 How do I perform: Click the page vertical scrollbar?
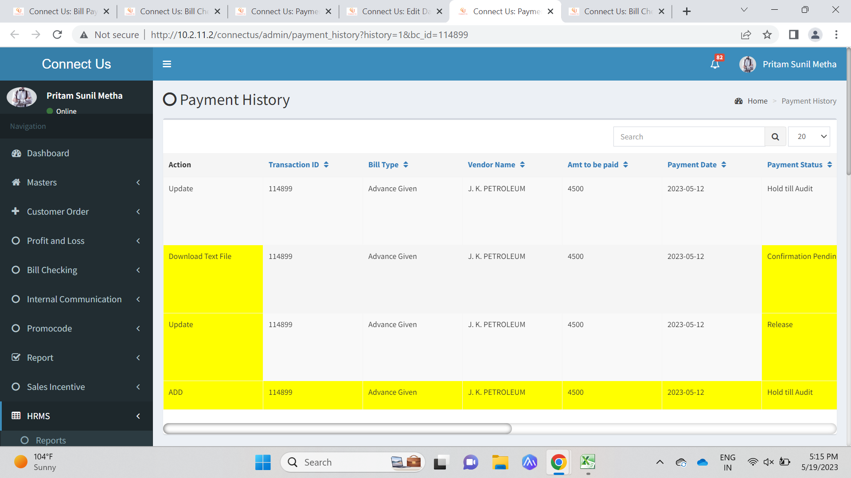pos(848,111)
